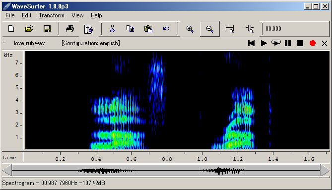Copy selection using toolbar icon

point(130,29)
